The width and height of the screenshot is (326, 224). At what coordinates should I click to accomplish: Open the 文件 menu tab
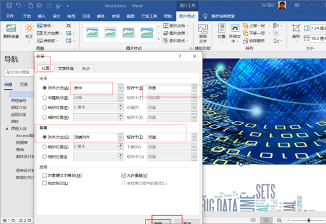(x=9, y=16)
